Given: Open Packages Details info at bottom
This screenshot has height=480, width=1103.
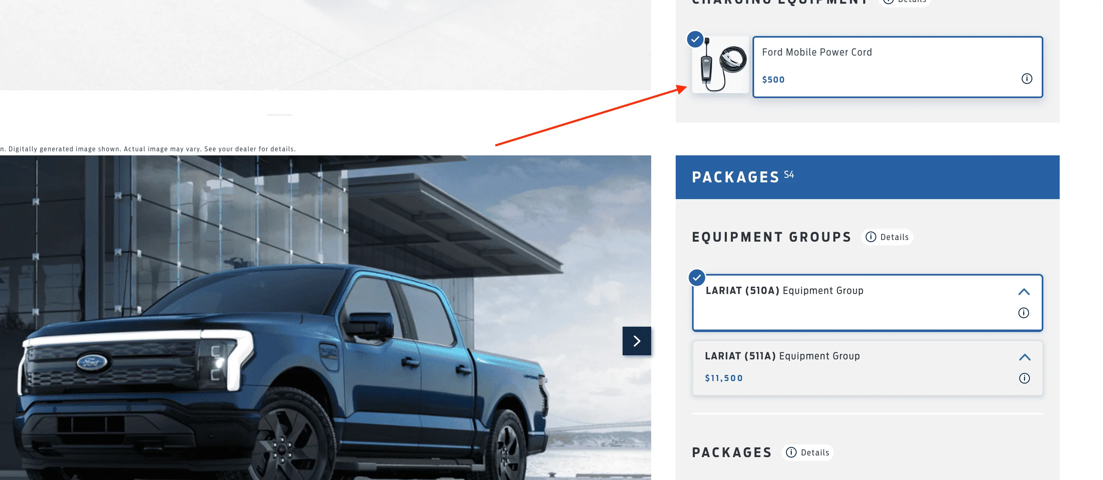Looking at the screenshot, I should click(808, 453).
